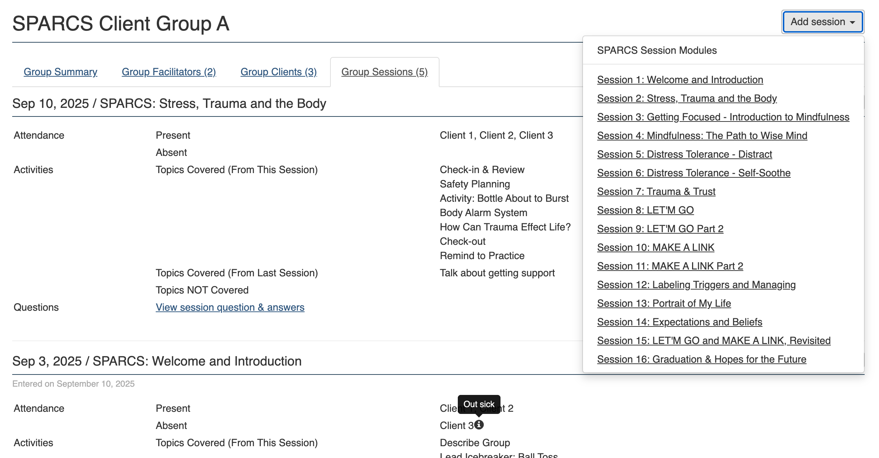Open the Add session dropdown
This screenshot has width=879, height=458.
(x=822, y=22)
